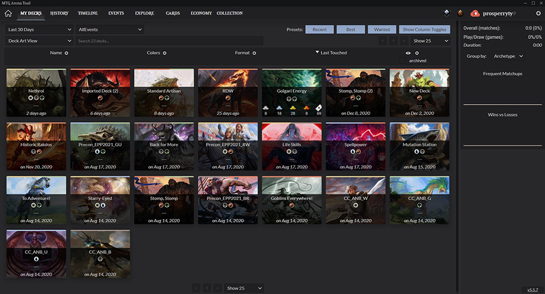Click black mana symbol on CC_ANB_B deck
Viewport: 545px width, 294px height.
tap(100, 259)
